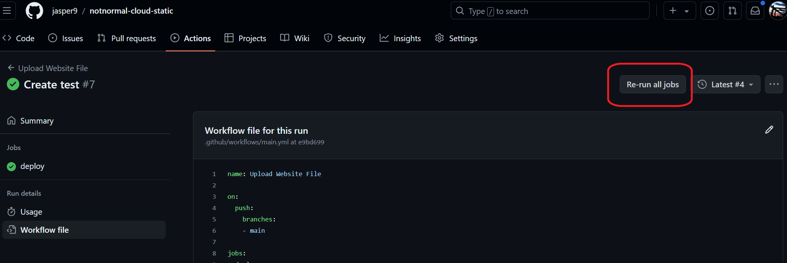This screenshot has width=787, height=263.
Task: Expand the create new plus dropdown
Action: [x=679, y=11]
